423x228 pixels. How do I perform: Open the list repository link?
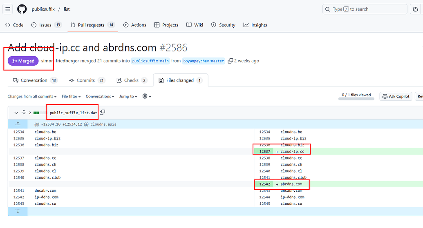tap(67, 9)
